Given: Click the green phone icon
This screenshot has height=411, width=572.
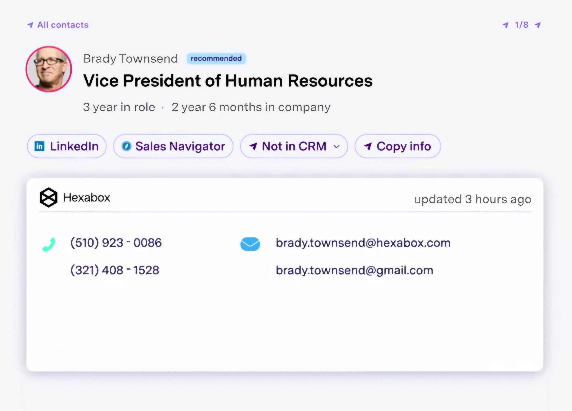Looking at the screenshot, I should click(x=49, y=244).
